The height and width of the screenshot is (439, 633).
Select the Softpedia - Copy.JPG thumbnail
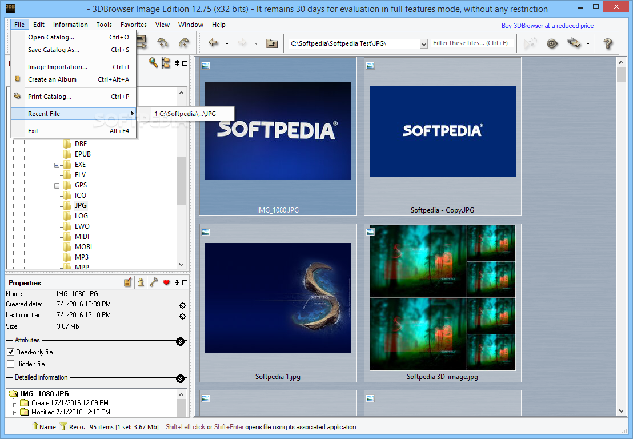pyautogui.click(x=442, y=137)
